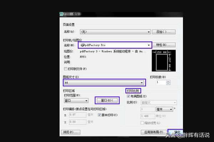Click the pdfFactory Pro printer icon
The height and width of the screenshot is (142, 214).
(82, 45)
